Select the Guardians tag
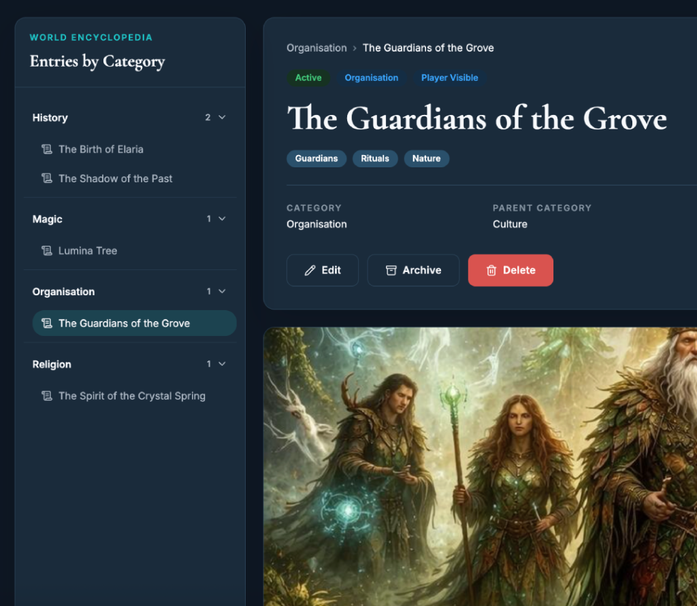Screen dimensions: 697x606 coord(317,158)
